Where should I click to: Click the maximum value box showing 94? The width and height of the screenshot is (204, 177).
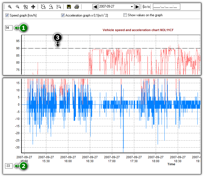tap(9, 28)
